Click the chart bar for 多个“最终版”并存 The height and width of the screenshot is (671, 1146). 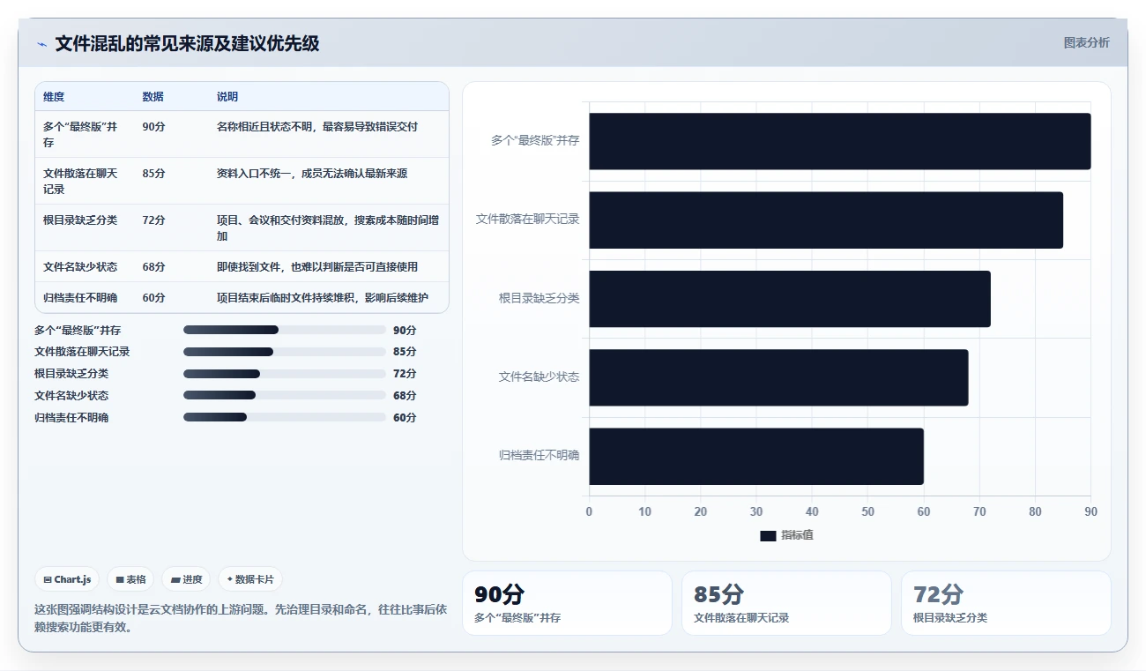point(840,141)
